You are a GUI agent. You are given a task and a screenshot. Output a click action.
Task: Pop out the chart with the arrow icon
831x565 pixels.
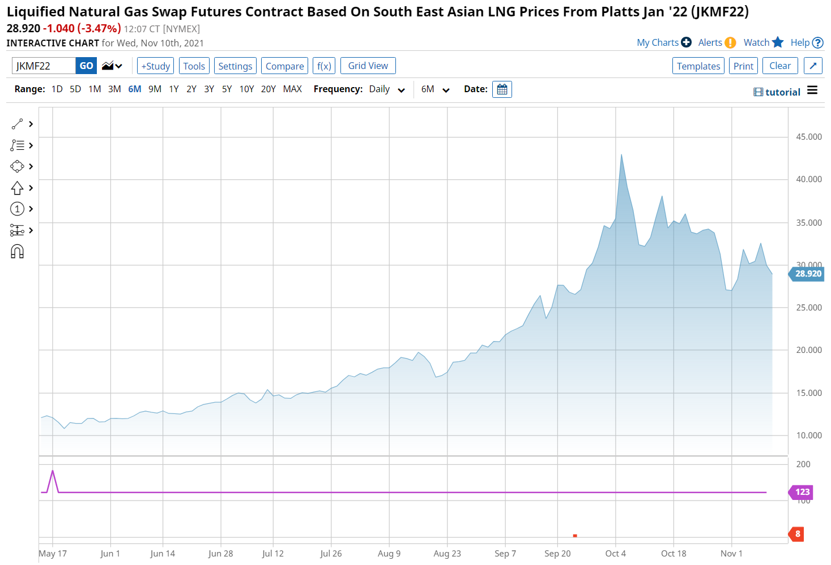813,66
